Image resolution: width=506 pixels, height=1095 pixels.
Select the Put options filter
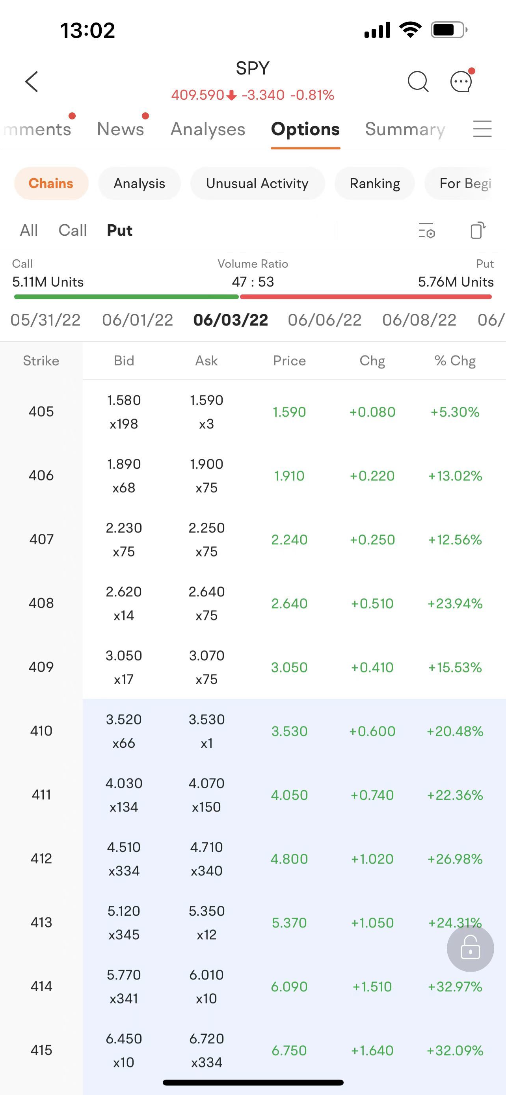(x=119, y=231)
